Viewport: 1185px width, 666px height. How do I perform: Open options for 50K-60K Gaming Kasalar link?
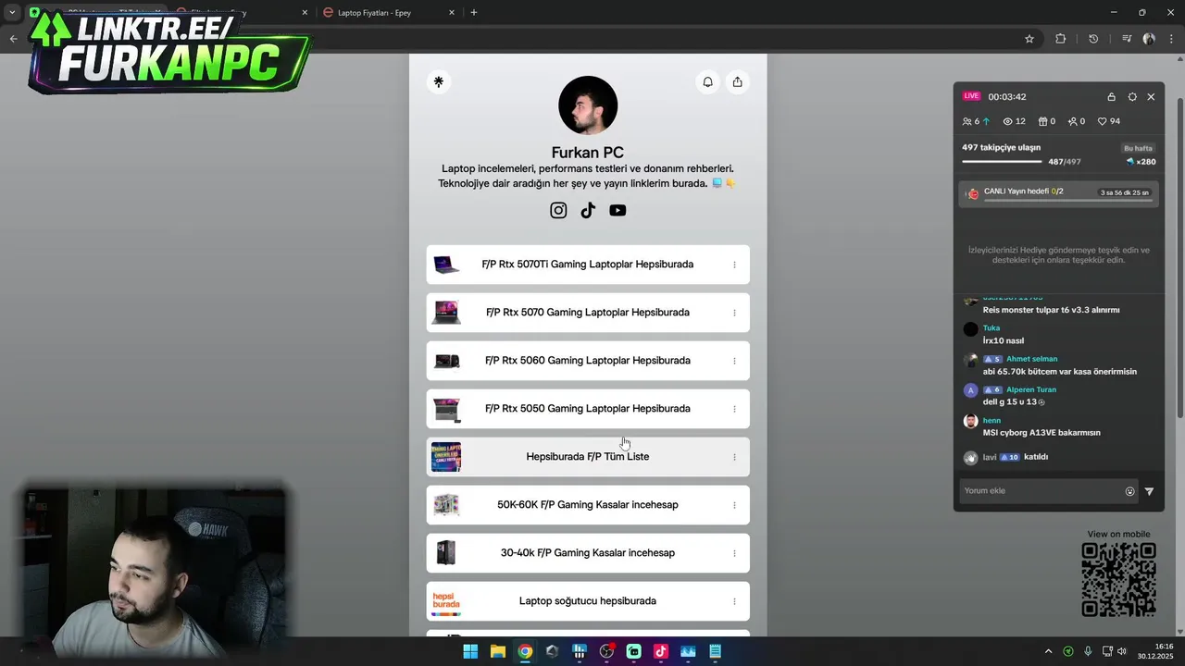734,505
